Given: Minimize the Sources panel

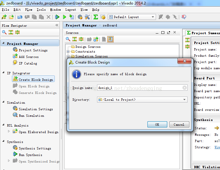Looking at the screenshot, I should (x=157, y=33).
